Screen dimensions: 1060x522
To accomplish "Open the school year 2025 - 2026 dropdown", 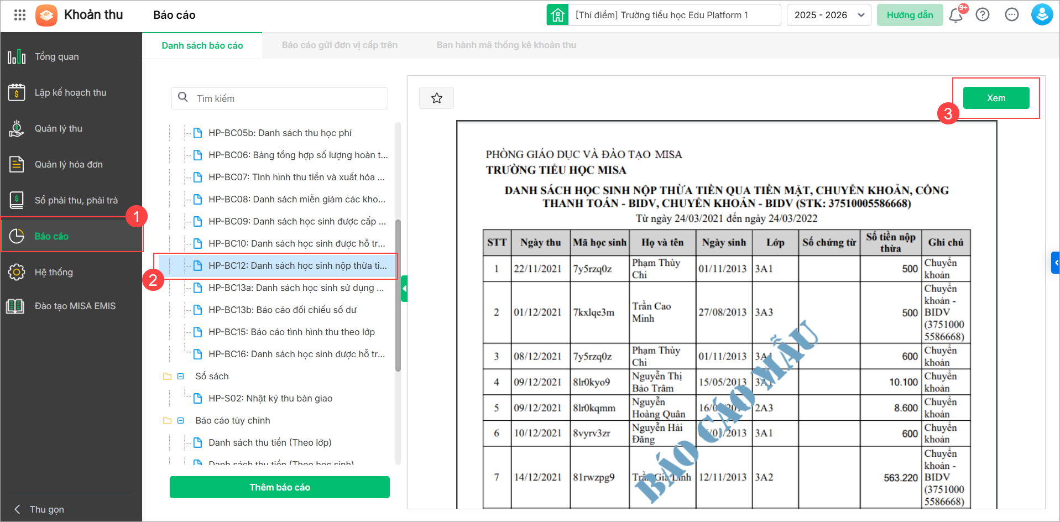I will 829,15.
